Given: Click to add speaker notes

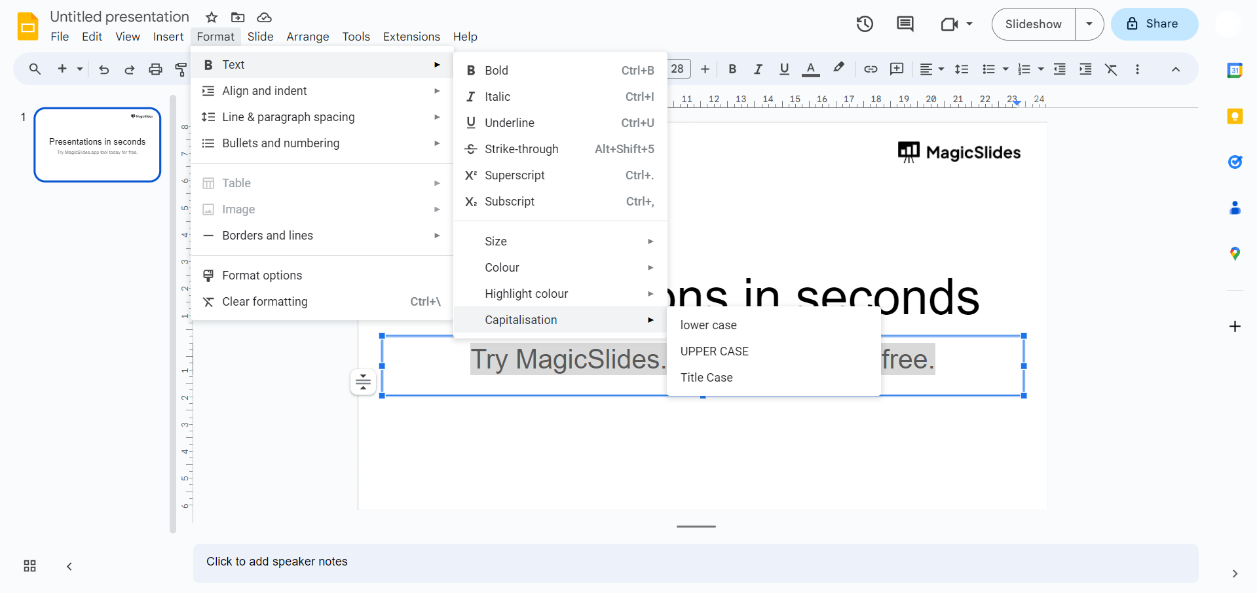Looking at the screenshot, I should point(695,562).
